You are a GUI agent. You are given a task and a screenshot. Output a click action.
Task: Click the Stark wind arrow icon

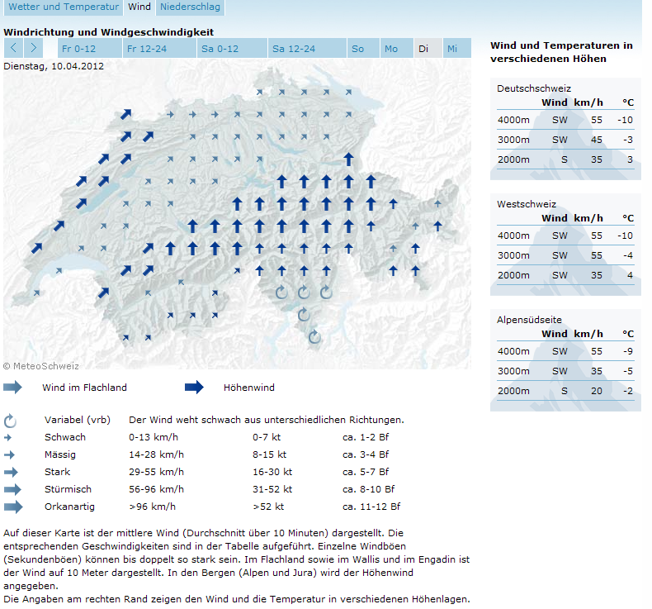[12, 472]
